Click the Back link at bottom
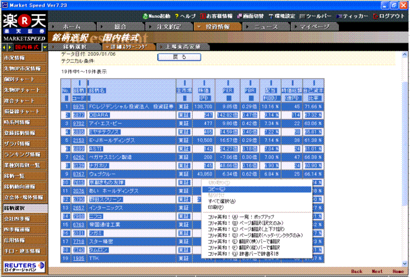This screenshot has width=410, height=278. [x=357, y=272]
